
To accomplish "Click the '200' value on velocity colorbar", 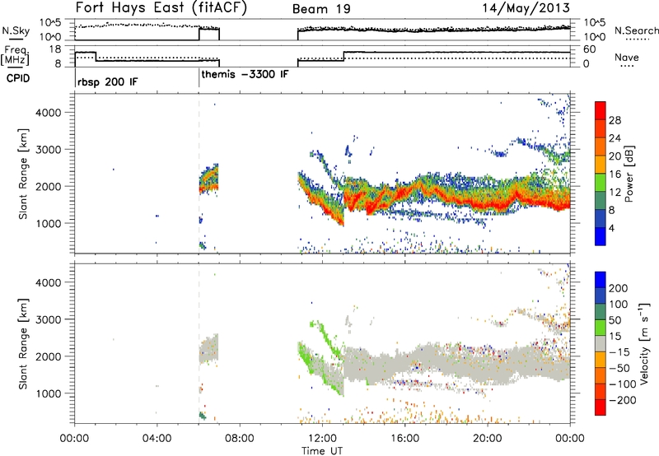I will [619, 288].
